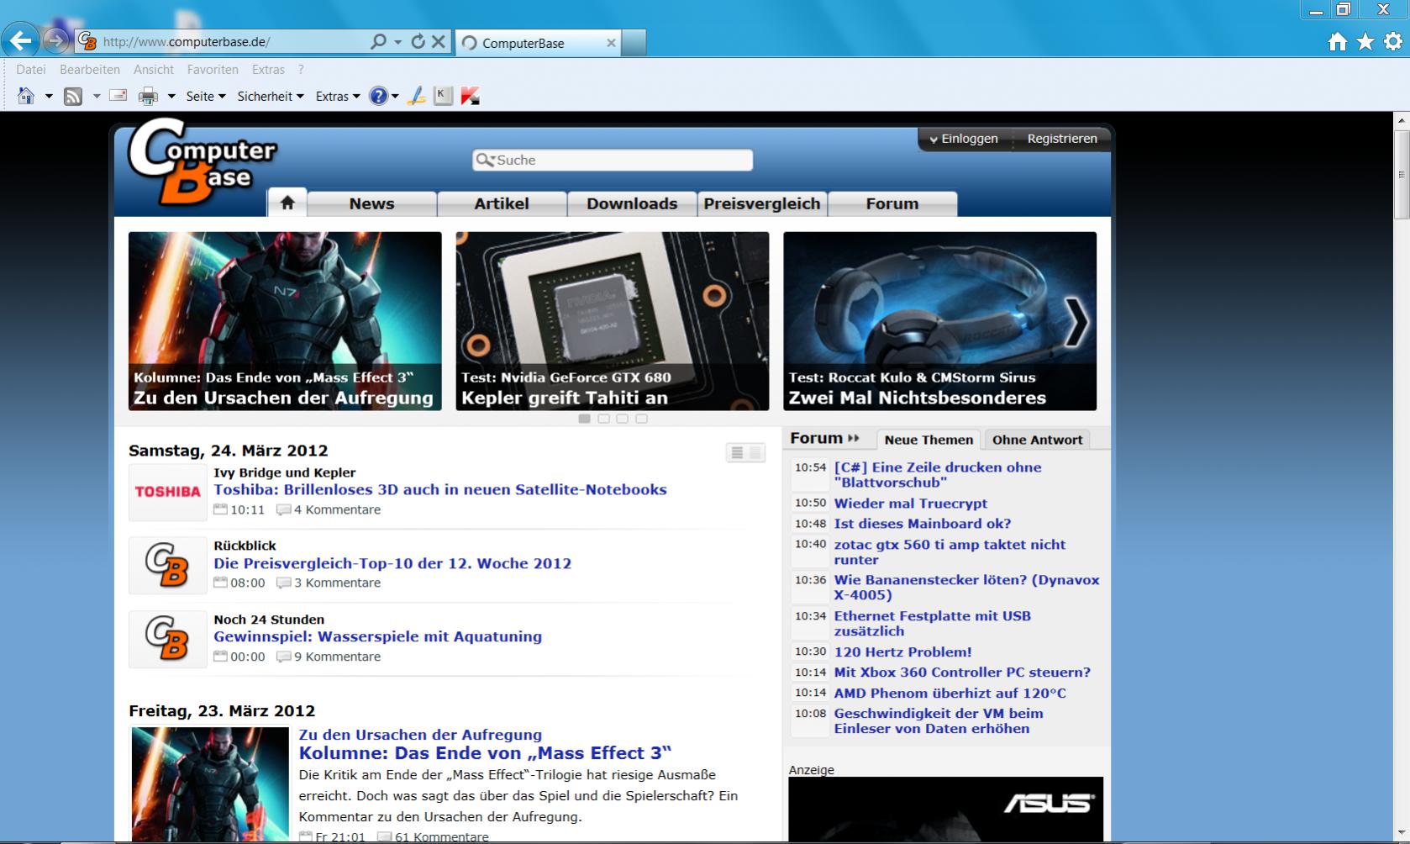
Task: Click the Read Mail envelope icon
Action: pyautogui.click(x=118, y=95)
